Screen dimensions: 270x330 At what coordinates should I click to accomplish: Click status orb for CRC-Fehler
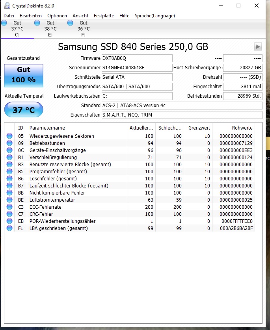point(9,214)
